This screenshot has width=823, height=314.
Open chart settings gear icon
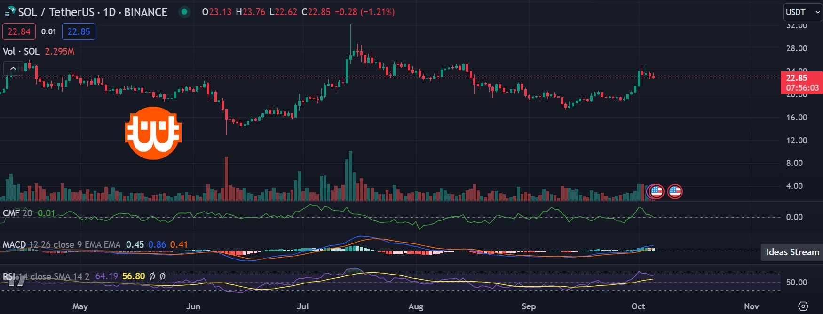tap(803, 306)
